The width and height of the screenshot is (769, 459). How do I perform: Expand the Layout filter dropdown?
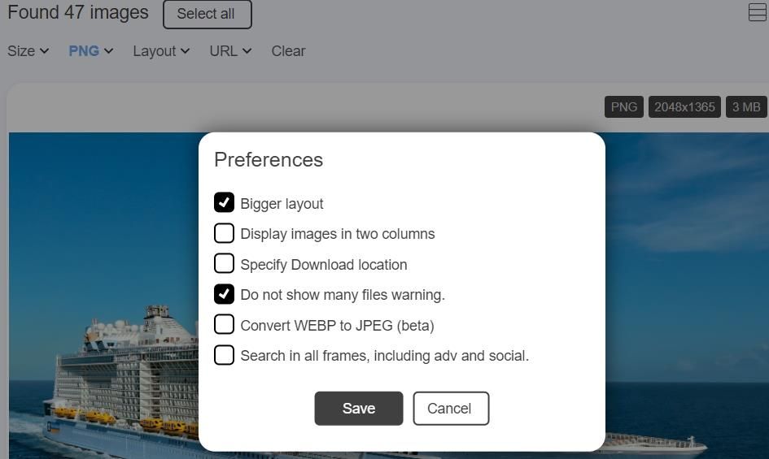(161, 51)
